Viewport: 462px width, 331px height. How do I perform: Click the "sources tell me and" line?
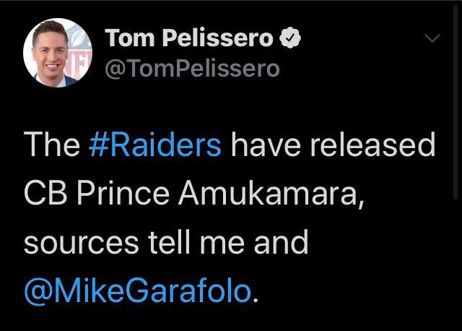point(166,244)
